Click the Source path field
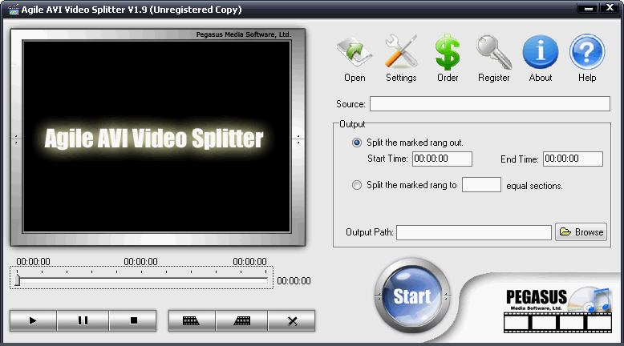The width and height of the screenshot is (624, 346). pos(490,103)
